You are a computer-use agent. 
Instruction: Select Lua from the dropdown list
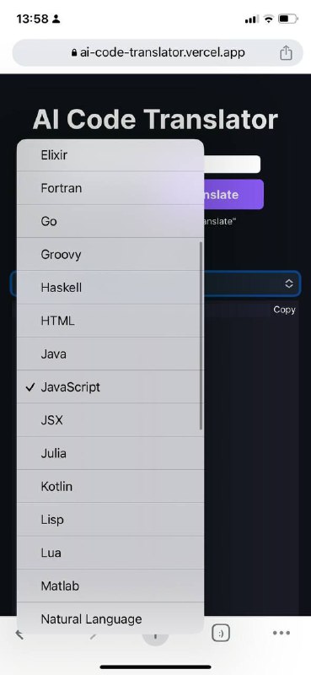[x=110, y=553]
